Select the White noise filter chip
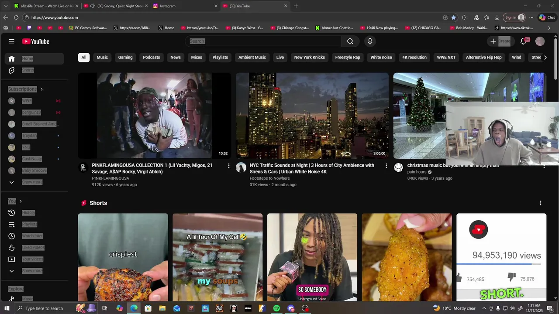Viewport: 559px width, 314px height. pyautogui.click(x=381, y=57)
